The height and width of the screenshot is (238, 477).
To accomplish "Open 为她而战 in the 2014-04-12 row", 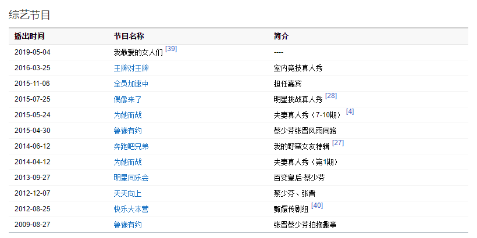I will pos(127,162).
